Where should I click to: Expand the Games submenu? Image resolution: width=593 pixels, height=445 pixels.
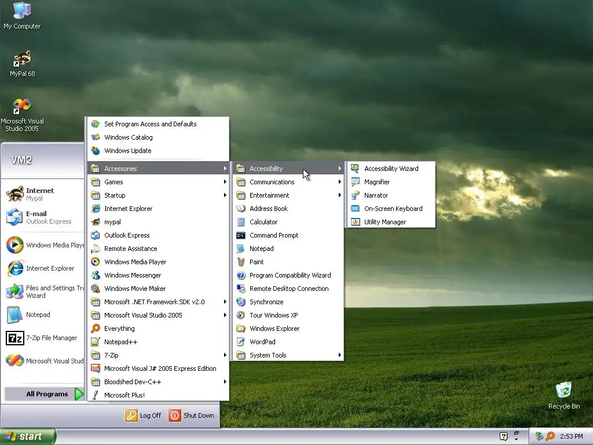click(x=158, y=182)
